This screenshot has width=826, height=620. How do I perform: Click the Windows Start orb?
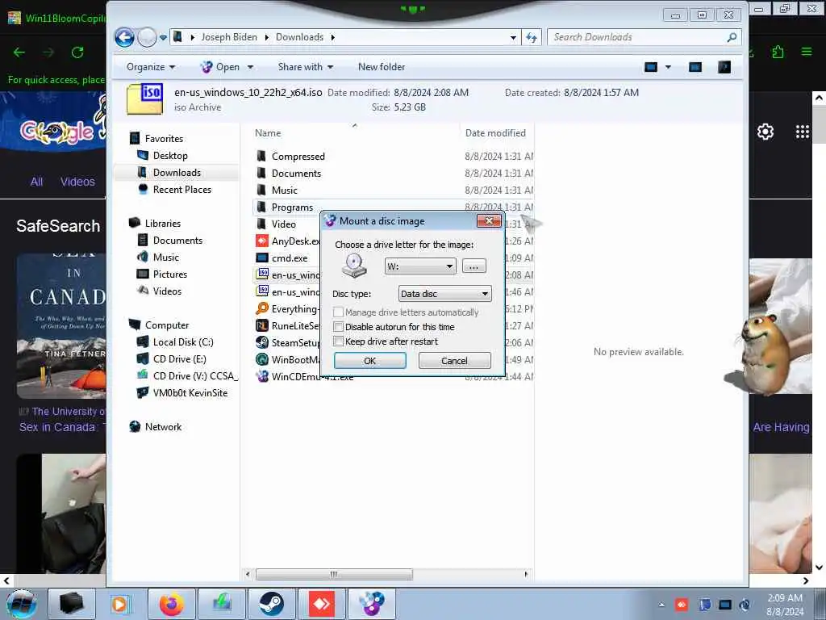pos(22,604)
